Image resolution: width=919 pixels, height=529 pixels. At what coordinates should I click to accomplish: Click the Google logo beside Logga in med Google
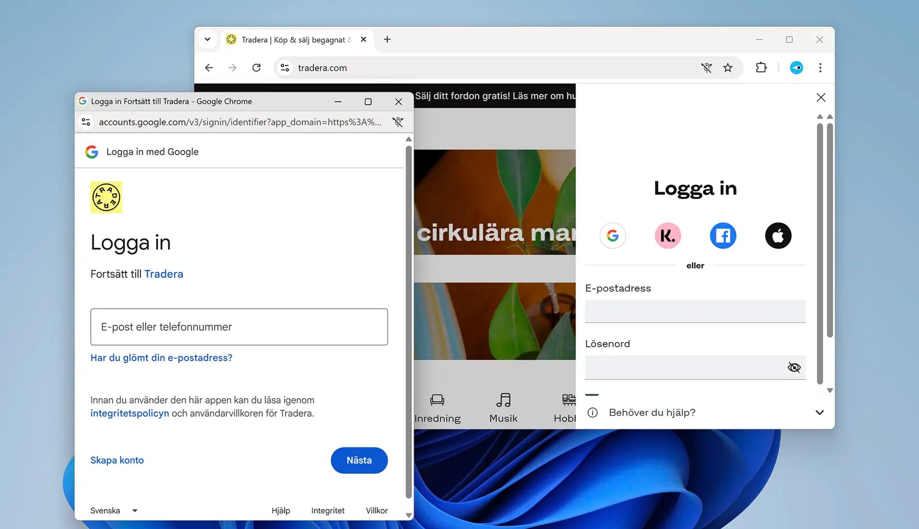[x=92, y=152]
